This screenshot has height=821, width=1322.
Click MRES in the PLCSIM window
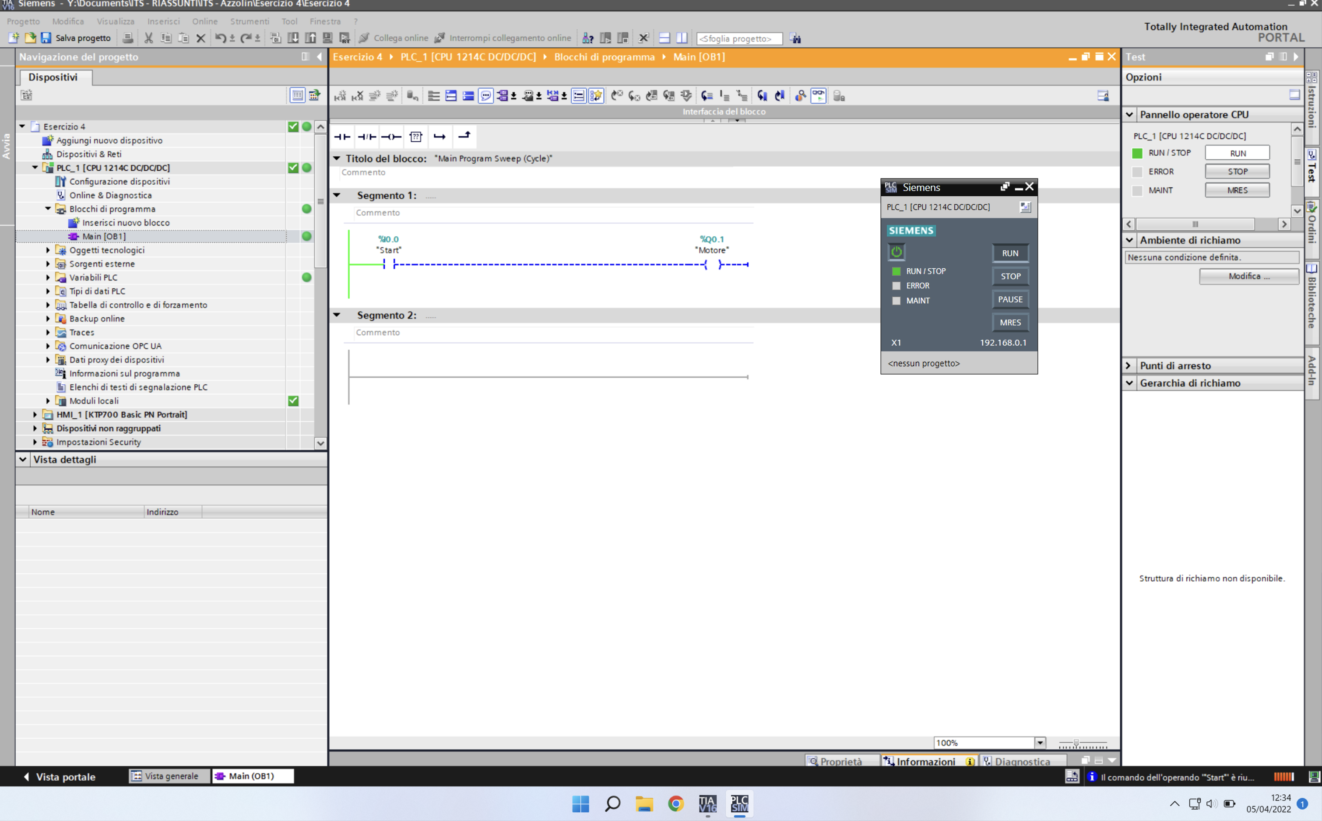pyautogui.click(x=1010, y=323)
